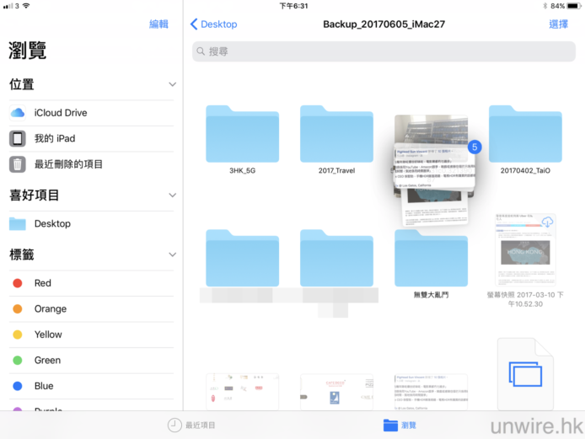Tap the 編輯 button in sidebar

coord(158,24)
